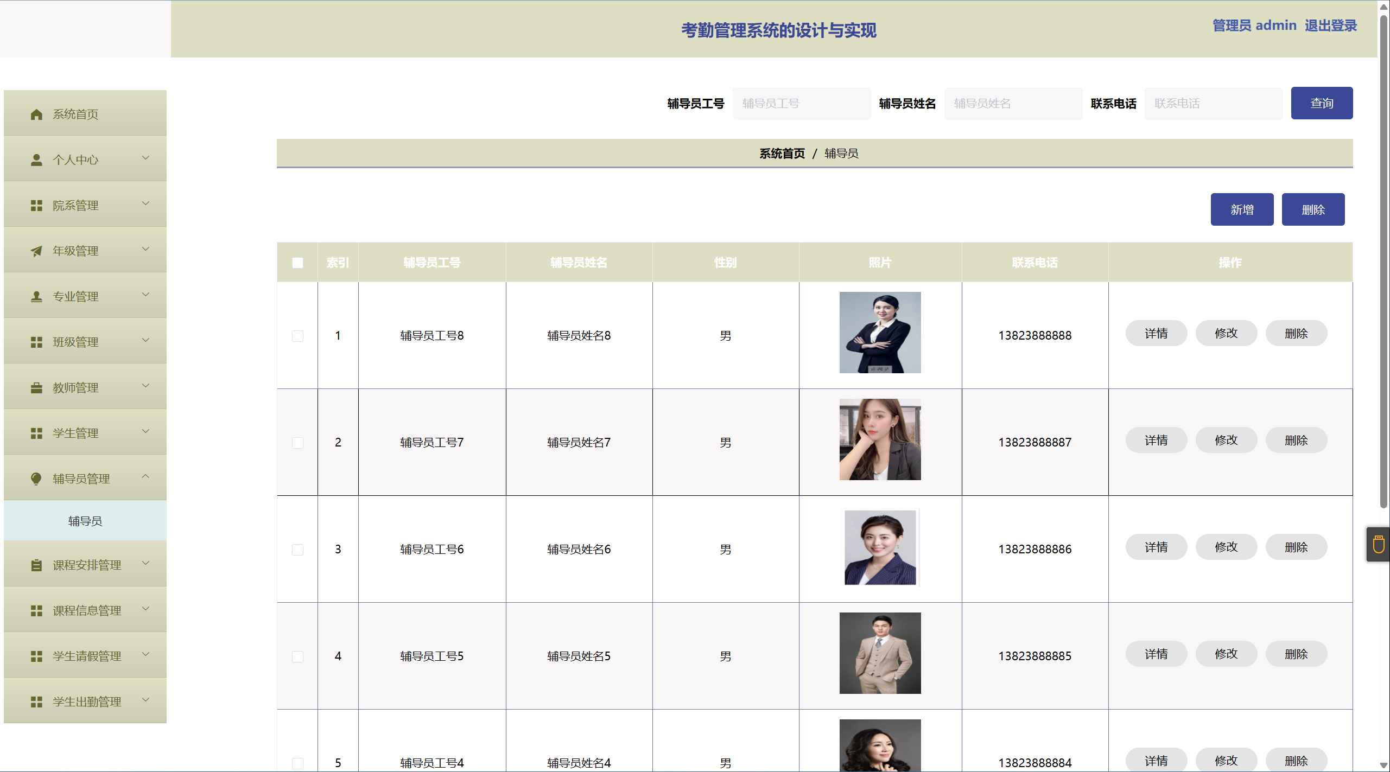This screenshot has width=1390, height=772.
Task: Click the home icon beside 系统首页
Action: [x=36, y=114]
